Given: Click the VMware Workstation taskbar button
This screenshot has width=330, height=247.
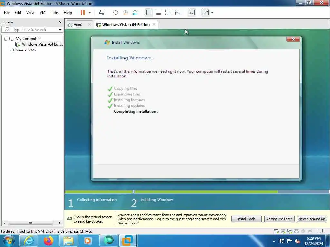Looking at the screenshot, I should pyautogui.click(x=128, y=241).
